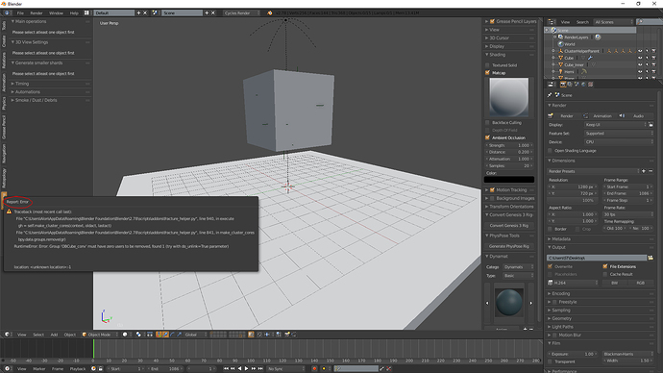Open the Help menu
The image size is (663, 373).
[x=74, y=13]
